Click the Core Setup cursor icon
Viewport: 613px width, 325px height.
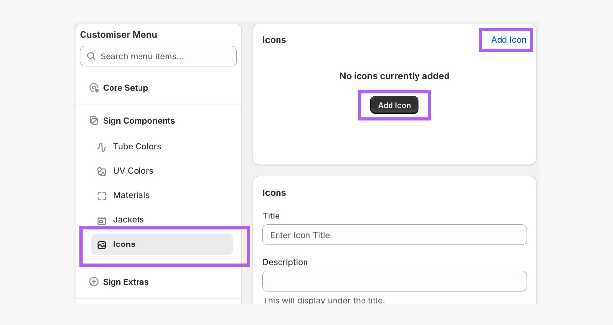94,88
